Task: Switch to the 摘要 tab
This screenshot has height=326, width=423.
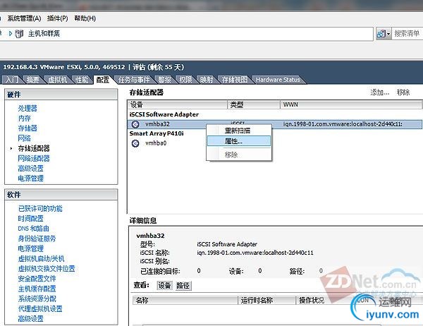Action: click(x=33, y=80)
